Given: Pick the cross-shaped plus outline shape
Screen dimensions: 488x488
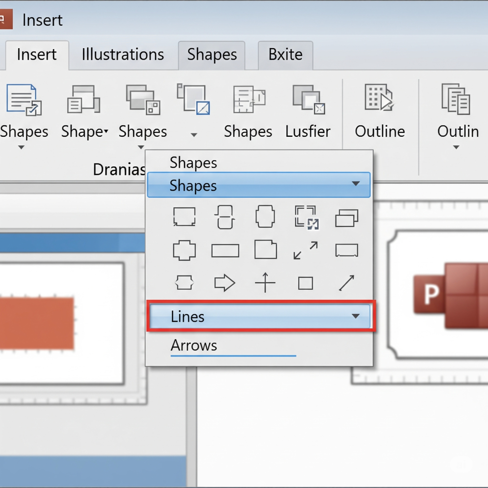Looking at the screenshot, I should (x=184, y=250).
